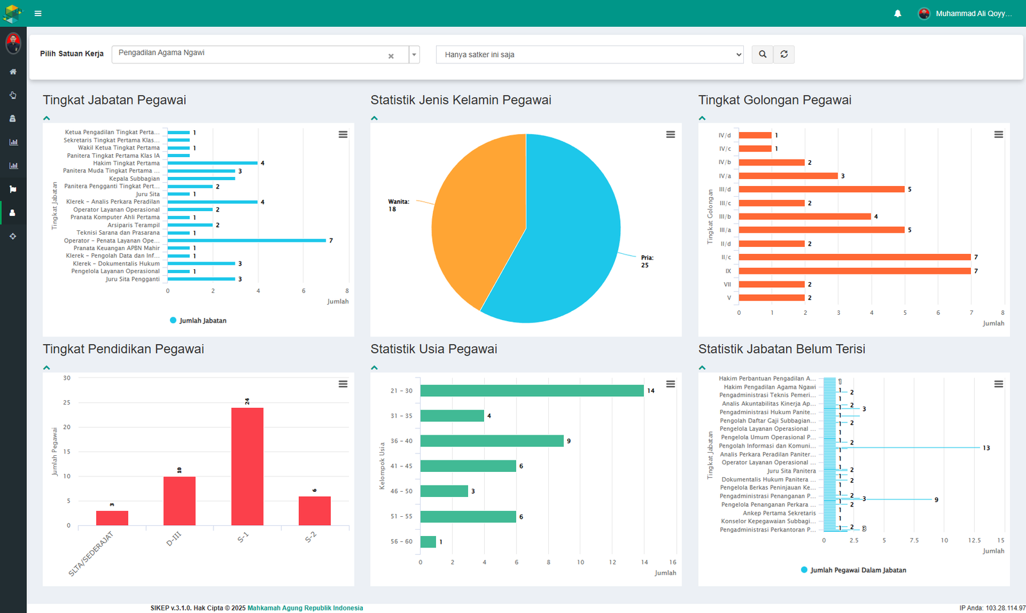Screen dimensions: 1026x613
Task: Open Mahkamah Agung Republik Indonesia link
Action: [x=305, y=608]
